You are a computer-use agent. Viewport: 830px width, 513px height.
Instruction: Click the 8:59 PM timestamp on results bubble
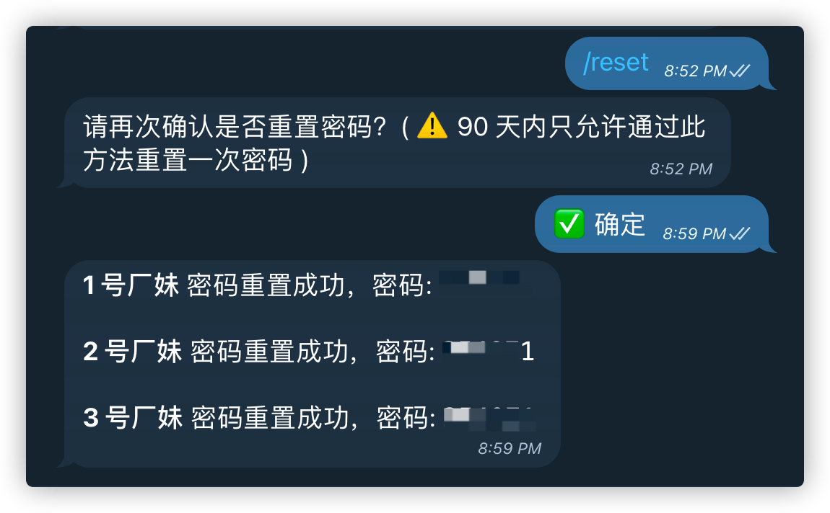point(510,449)
